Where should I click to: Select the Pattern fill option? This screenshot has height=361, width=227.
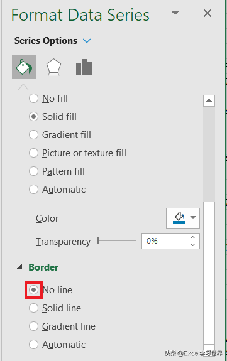(57, 171)
